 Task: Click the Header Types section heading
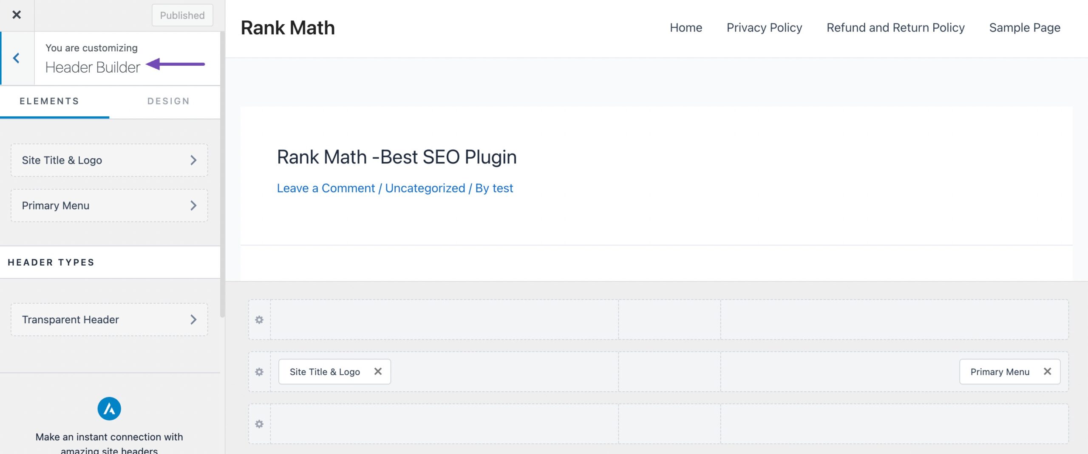(x=51, y=262)
